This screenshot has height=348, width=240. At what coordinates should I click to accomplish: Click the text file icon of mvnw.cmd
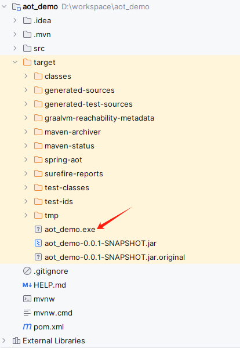coord(27,313)
